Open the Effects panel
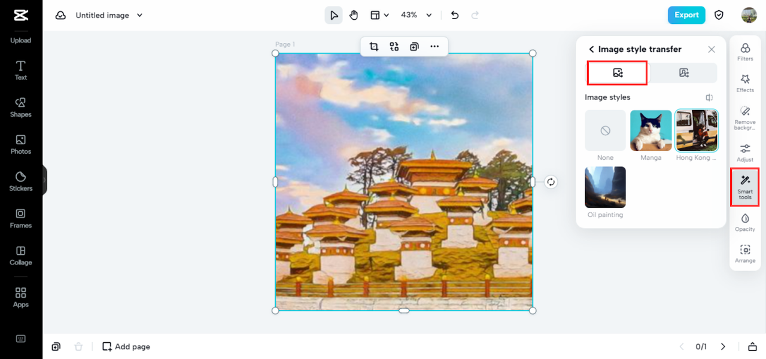Screen dimensions: 766x359 click(745, 83)
